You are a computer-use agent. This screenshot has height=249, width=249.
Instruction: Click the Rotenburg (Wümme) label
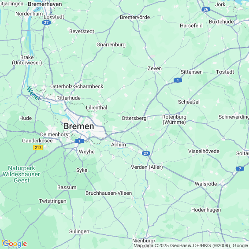click(x=174, y=119)
